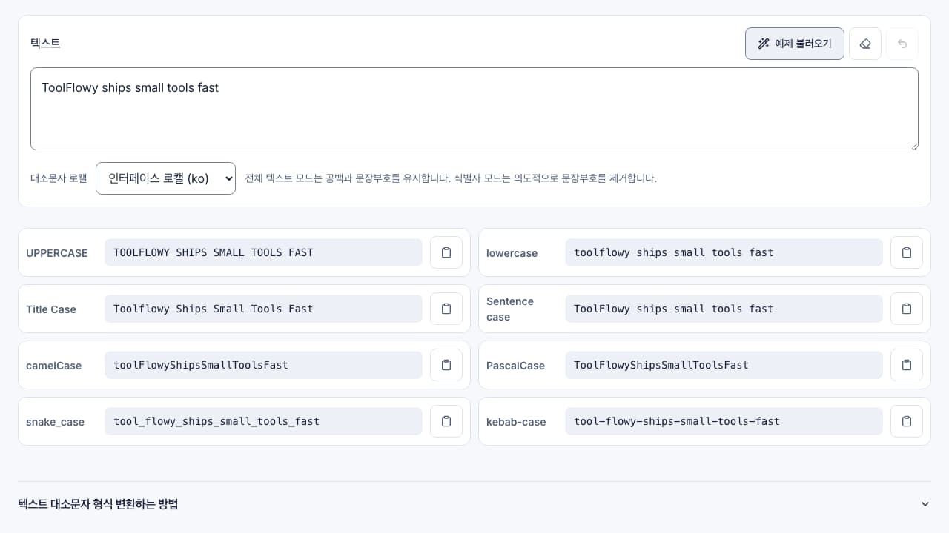Copy the lowercase result to clipboard
The image size is (949, 533).
[907, 252]
